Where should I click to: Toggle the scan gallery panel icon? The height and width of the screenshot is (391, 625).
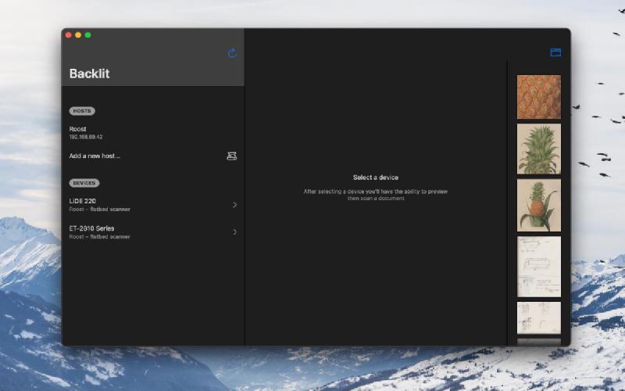(555, 52)
